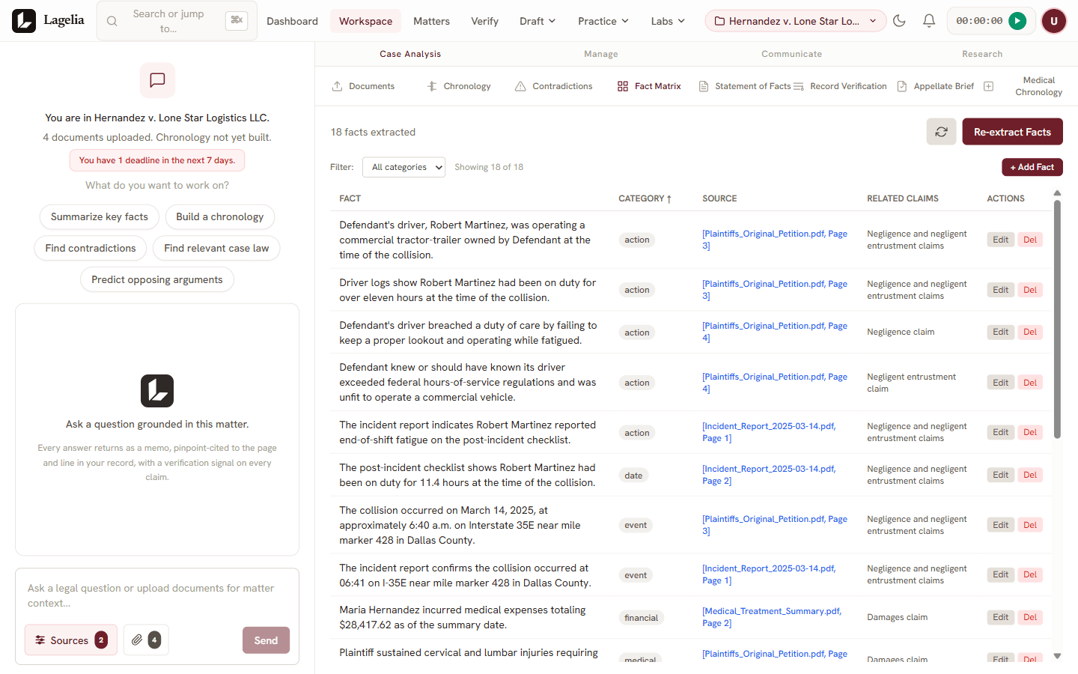Viewport: 1078px width, 674px height.
Task: Open the Sources button showing 2
Action: point(70,640)
